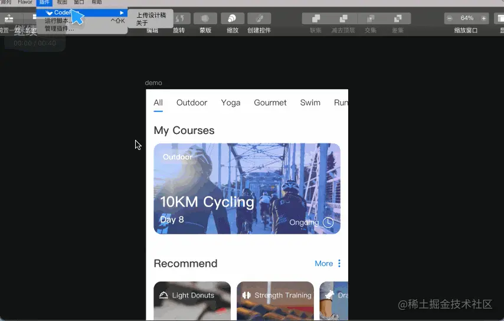504x321 pixels.
Task: Open the Flavor menu
Action: (25, 2)
